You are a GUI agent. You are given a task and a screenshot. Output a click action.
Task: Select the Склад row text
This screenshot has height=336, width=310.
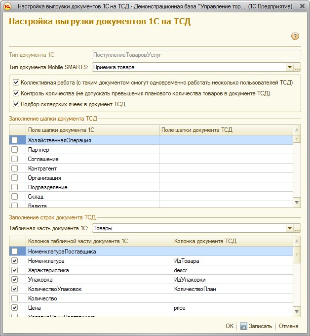[x=36, y=197]
